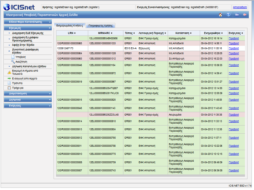Expand Άφιξη Στην Έξοδο submenu
This screenshot has width=254, height=190.
point(23,45)
